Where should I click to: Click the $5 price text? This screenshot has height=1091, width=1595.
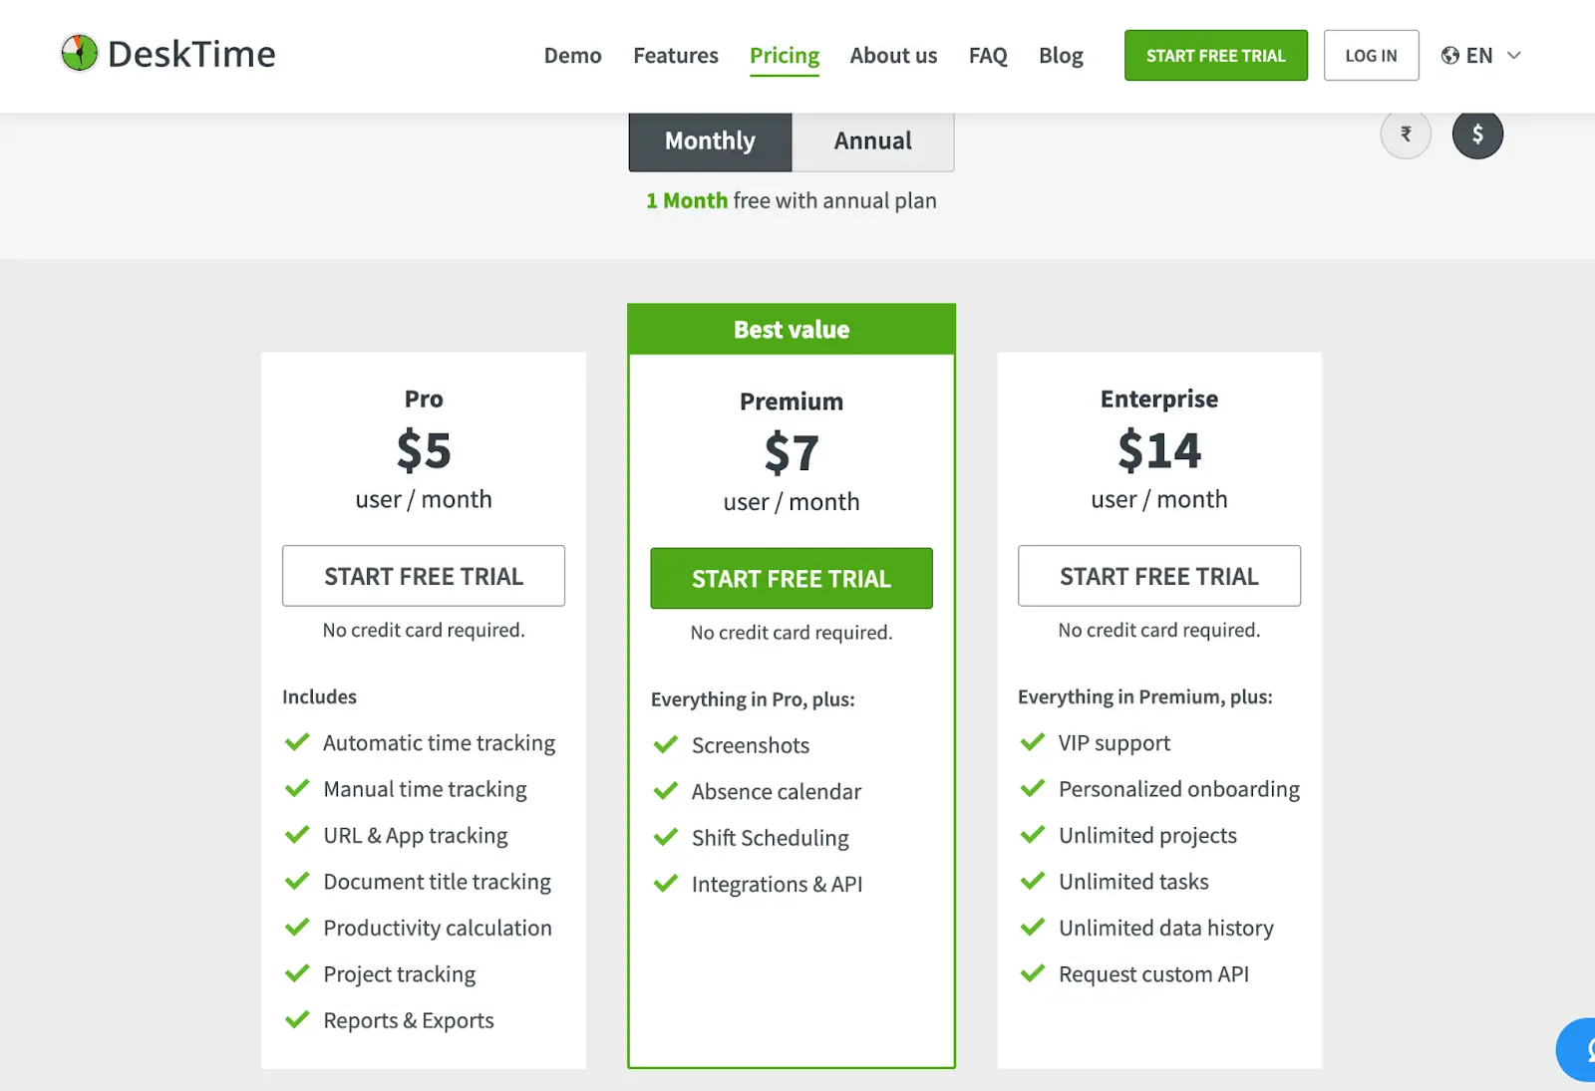(x=424, y=450)
